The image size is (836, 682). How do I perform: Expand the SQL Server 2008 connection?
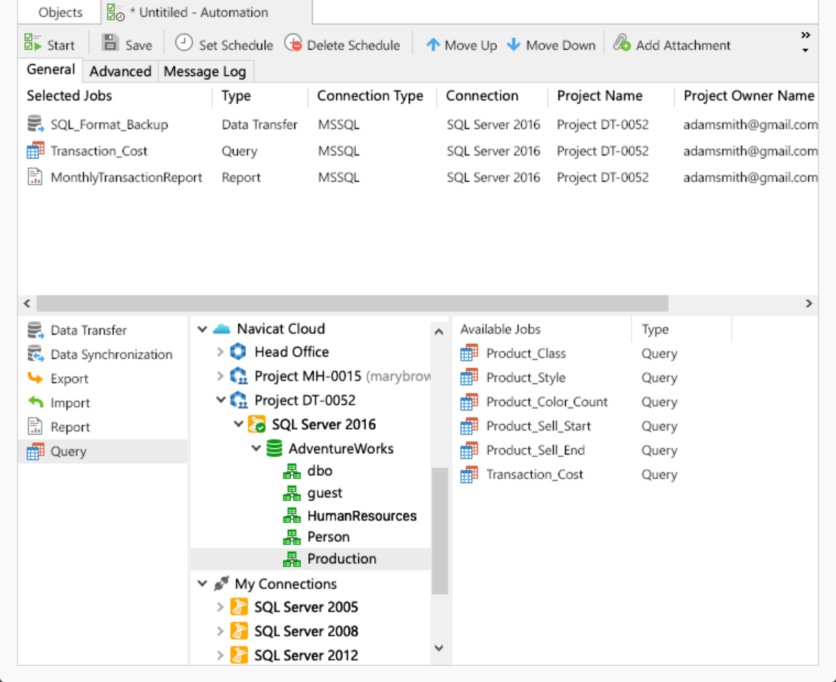pyautogui.click(x=220, y=631)
